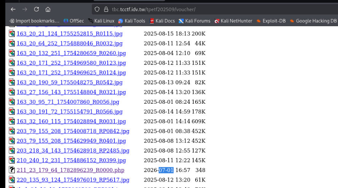Reload the current page
Viewport: 338px width, 188px height.
tap(37, 9)
